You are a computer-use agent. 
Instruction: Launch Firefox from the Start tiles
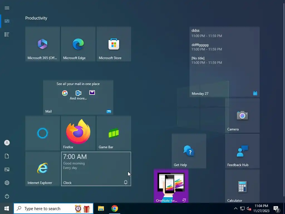tap(78, 133)
